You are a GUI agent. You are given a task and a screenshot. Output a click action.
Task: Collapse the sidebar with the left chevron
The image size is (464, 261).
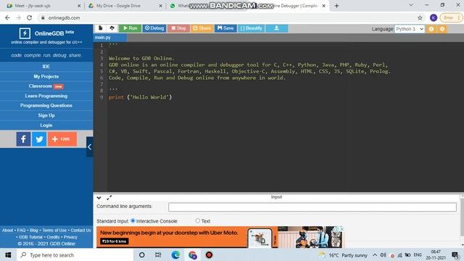click(x=89, y=146)
